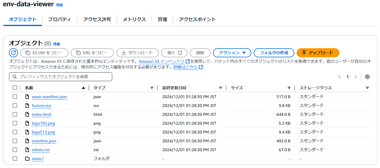Screen dimensions: 380x168
Task: Open the 詳細はこちら link
Action: (x=185, y=67)
